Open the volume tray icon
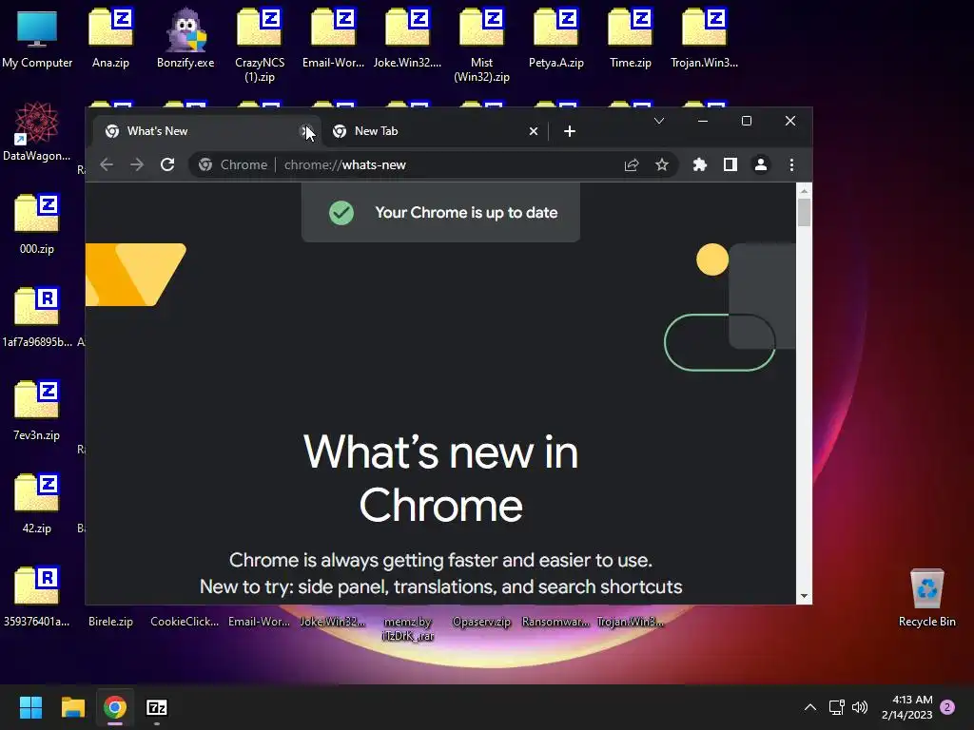 (x=860, y=707)
